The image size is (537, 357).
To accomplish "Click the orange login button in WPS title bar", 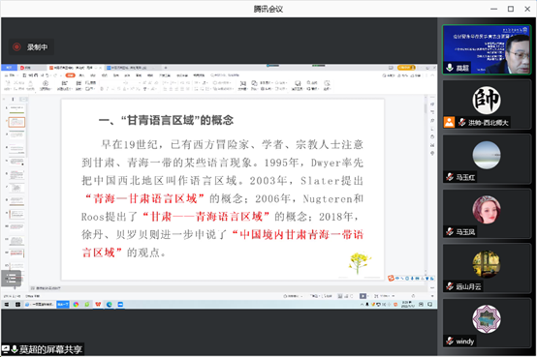I will 406,68.
